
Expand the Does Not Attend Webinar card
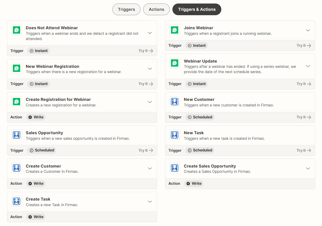coord(150,33)
